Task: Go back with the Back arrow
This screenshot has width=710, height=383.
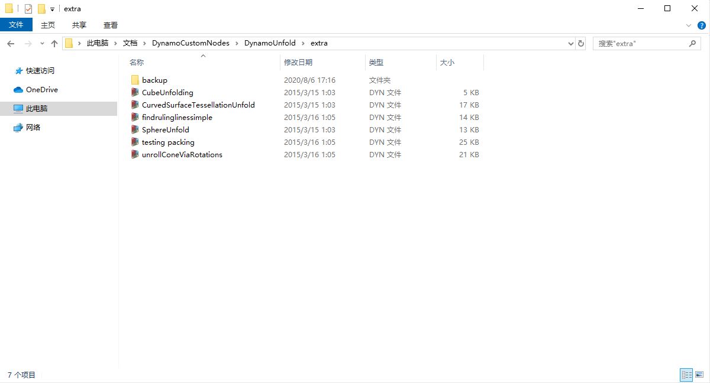Action: pyautogui.click(x=11, y=43)
